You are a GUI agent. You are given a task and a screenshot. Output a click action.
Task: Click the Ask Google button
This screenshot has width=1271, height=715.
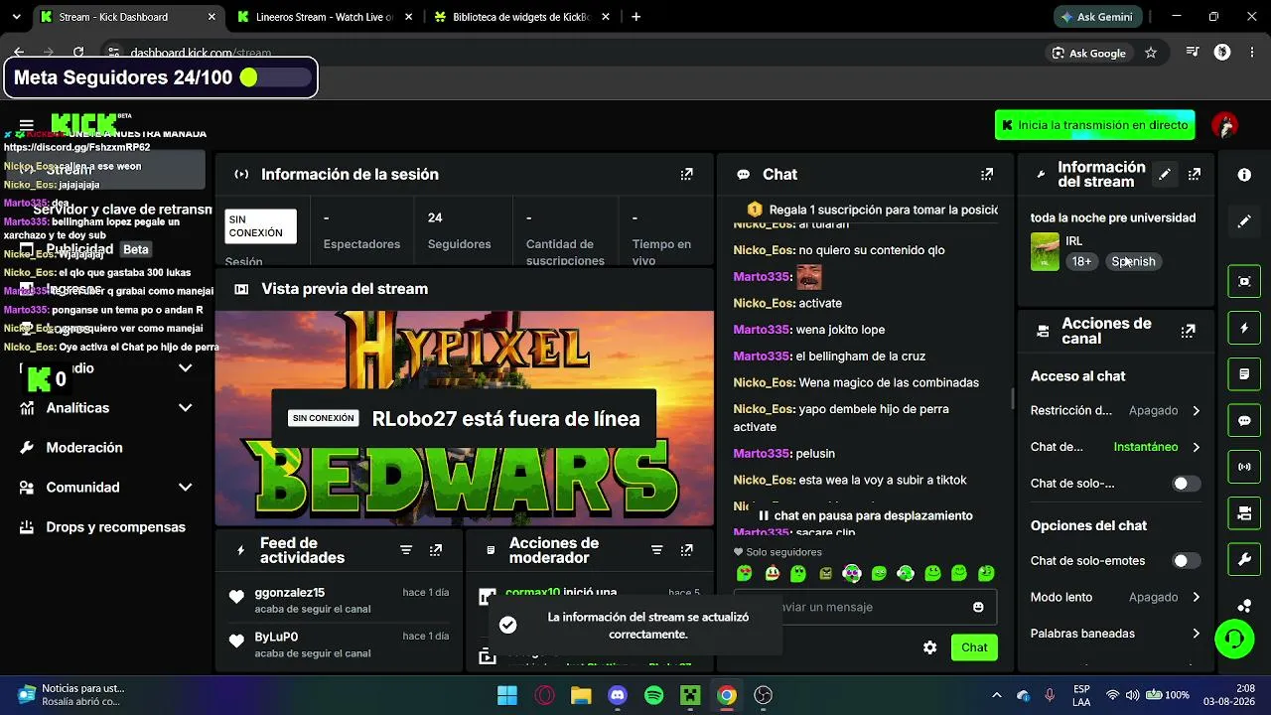pos(1087,53)
